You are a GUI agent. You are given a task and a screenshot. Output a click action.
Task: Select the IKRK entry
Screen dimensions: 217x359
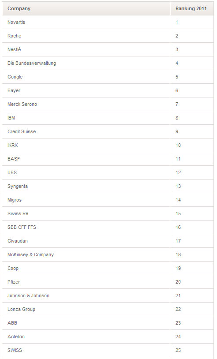pos(13,145)
